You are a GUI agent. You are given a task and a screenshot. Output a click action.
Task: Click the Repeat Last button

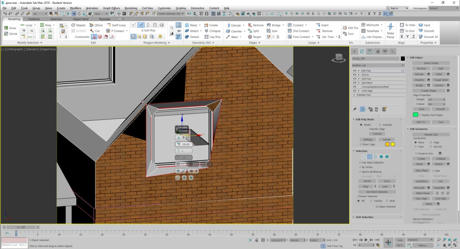click(x=431, y=134)
